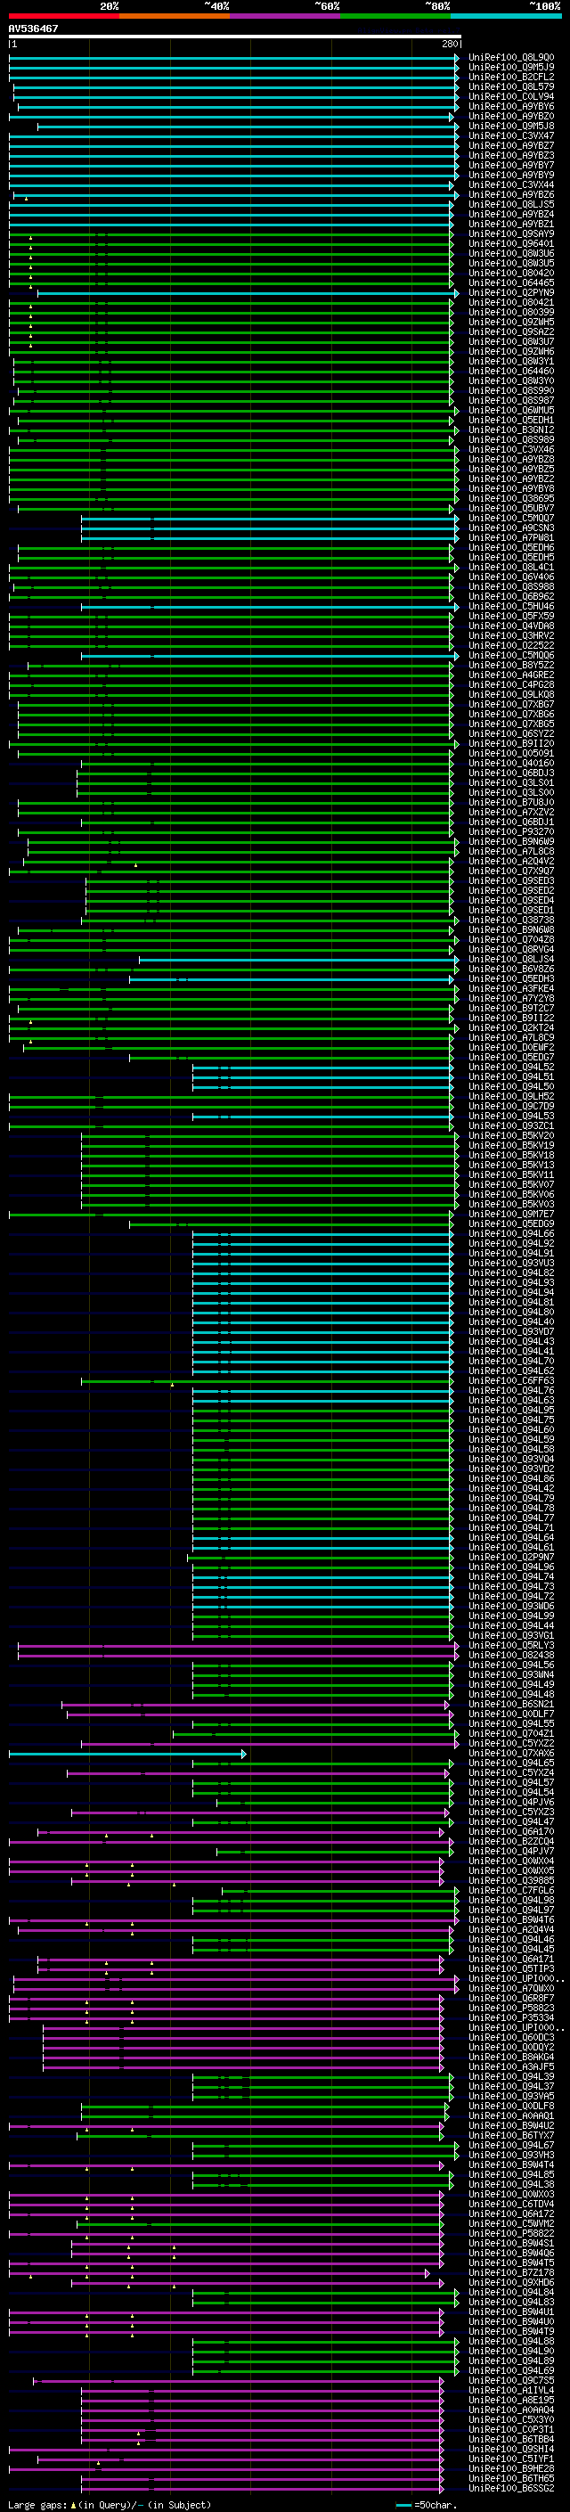Click hit label UniRef100_D0EWF2

pos(511,1047)
